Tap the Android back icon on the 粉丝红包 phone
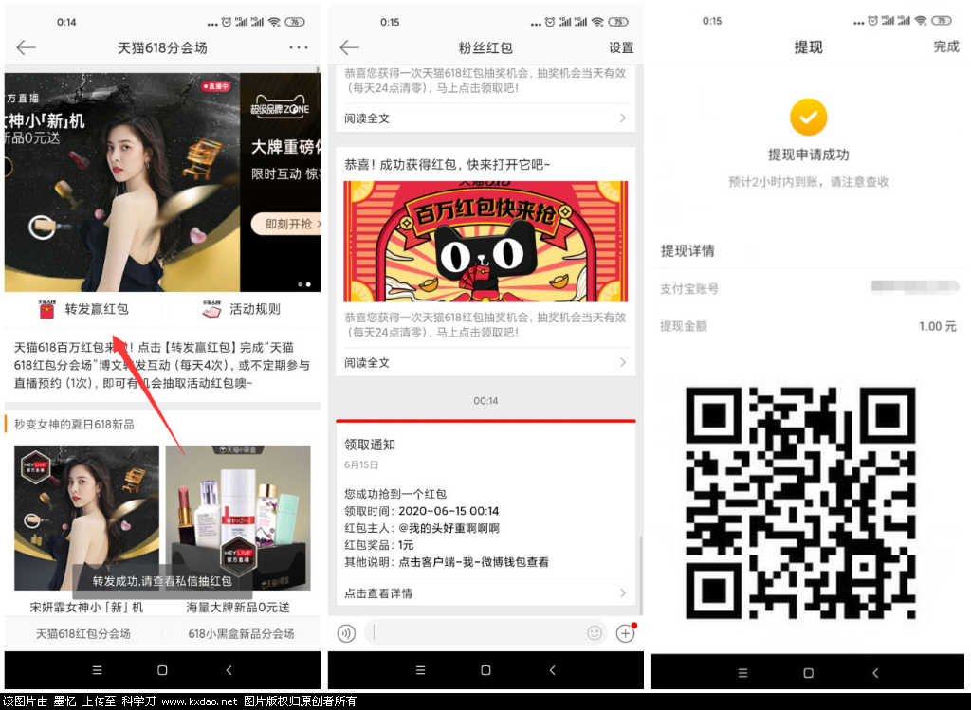The height and width of the screenshot is (710, 971). coord(553,670)
